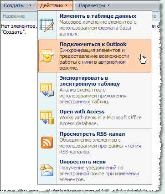Click the Действия dropdown arrow

tap(67, 5)
